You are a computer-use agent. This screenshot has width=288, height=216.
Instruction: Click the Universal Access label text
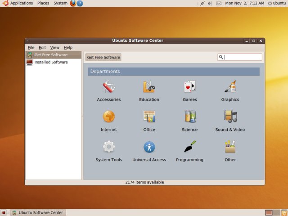[149, 160]
